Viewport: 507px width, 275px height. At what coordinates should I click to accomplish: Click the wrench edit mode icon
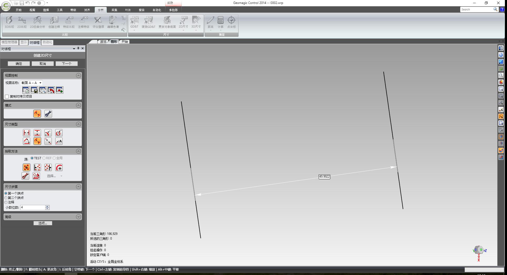tap(48, 114)
